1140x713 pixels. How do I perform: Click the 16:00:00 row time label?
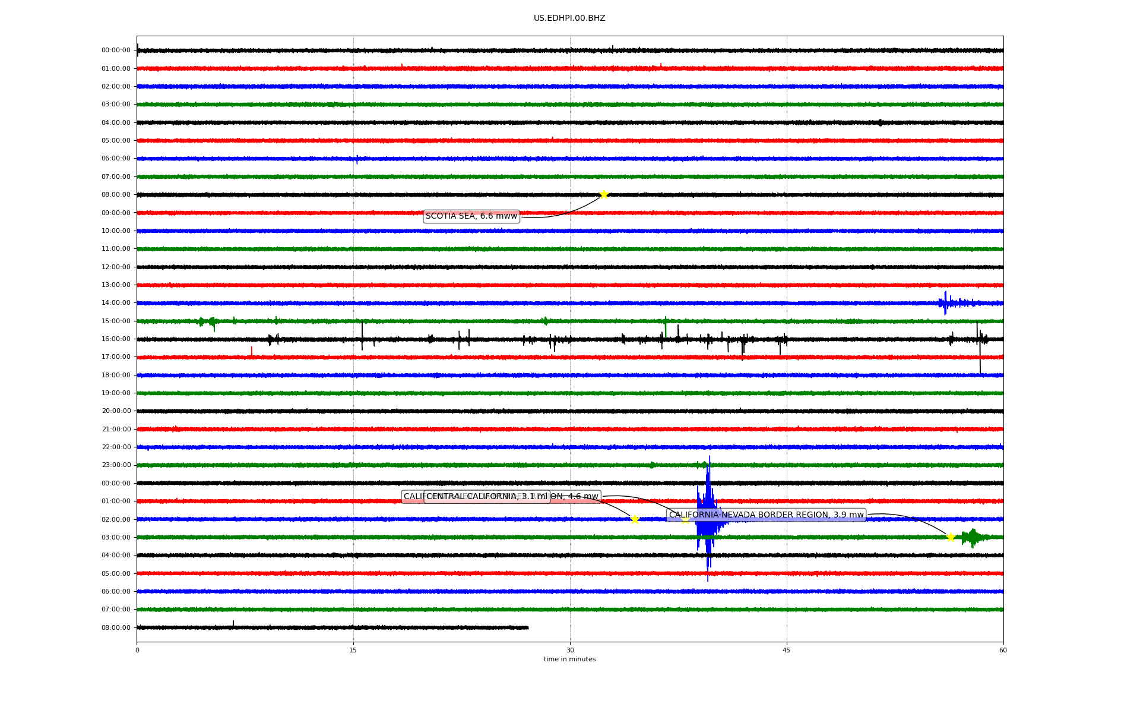116,339
